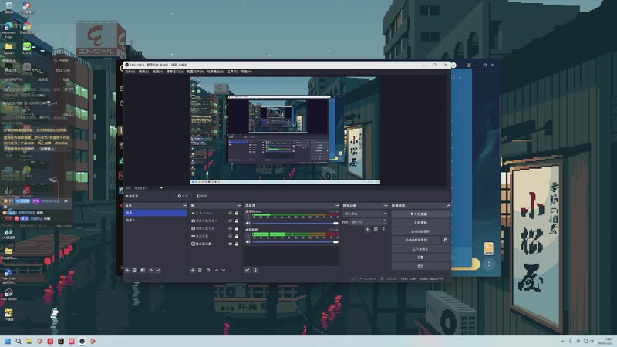The width and height of the screenshot is (617, 347).
Task: Toggle visibility of second source row
Action: [x=230, y=221]
